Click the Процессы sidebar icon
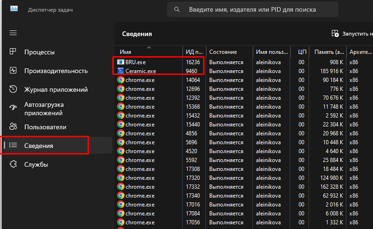Image resolution: width=373 pixels, height=229 pixels. coord(13,52)
